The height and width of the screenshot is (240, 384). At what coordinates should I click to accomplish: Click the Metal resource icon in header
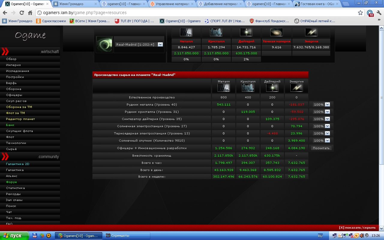tap(186, 32)
